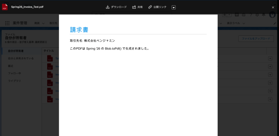Click the red PDF icon next to Spring26_Invoice_Test.pdf
The width and height of the screenshot is (279, 136).
[x=5, y=7]
